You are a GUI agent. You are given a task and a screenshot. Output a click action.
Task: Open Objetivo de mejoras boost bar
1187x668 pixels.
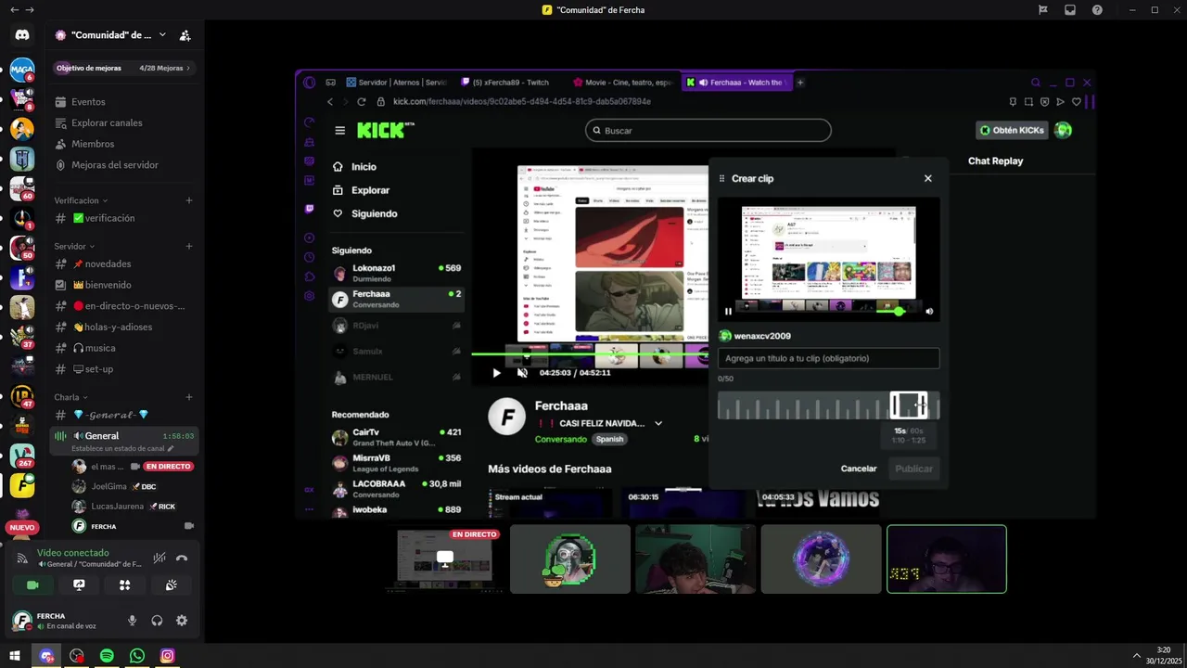point(123,68)
